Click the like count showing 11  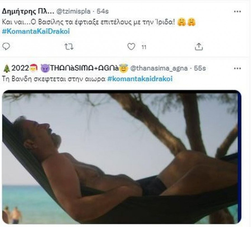point(143,47)
